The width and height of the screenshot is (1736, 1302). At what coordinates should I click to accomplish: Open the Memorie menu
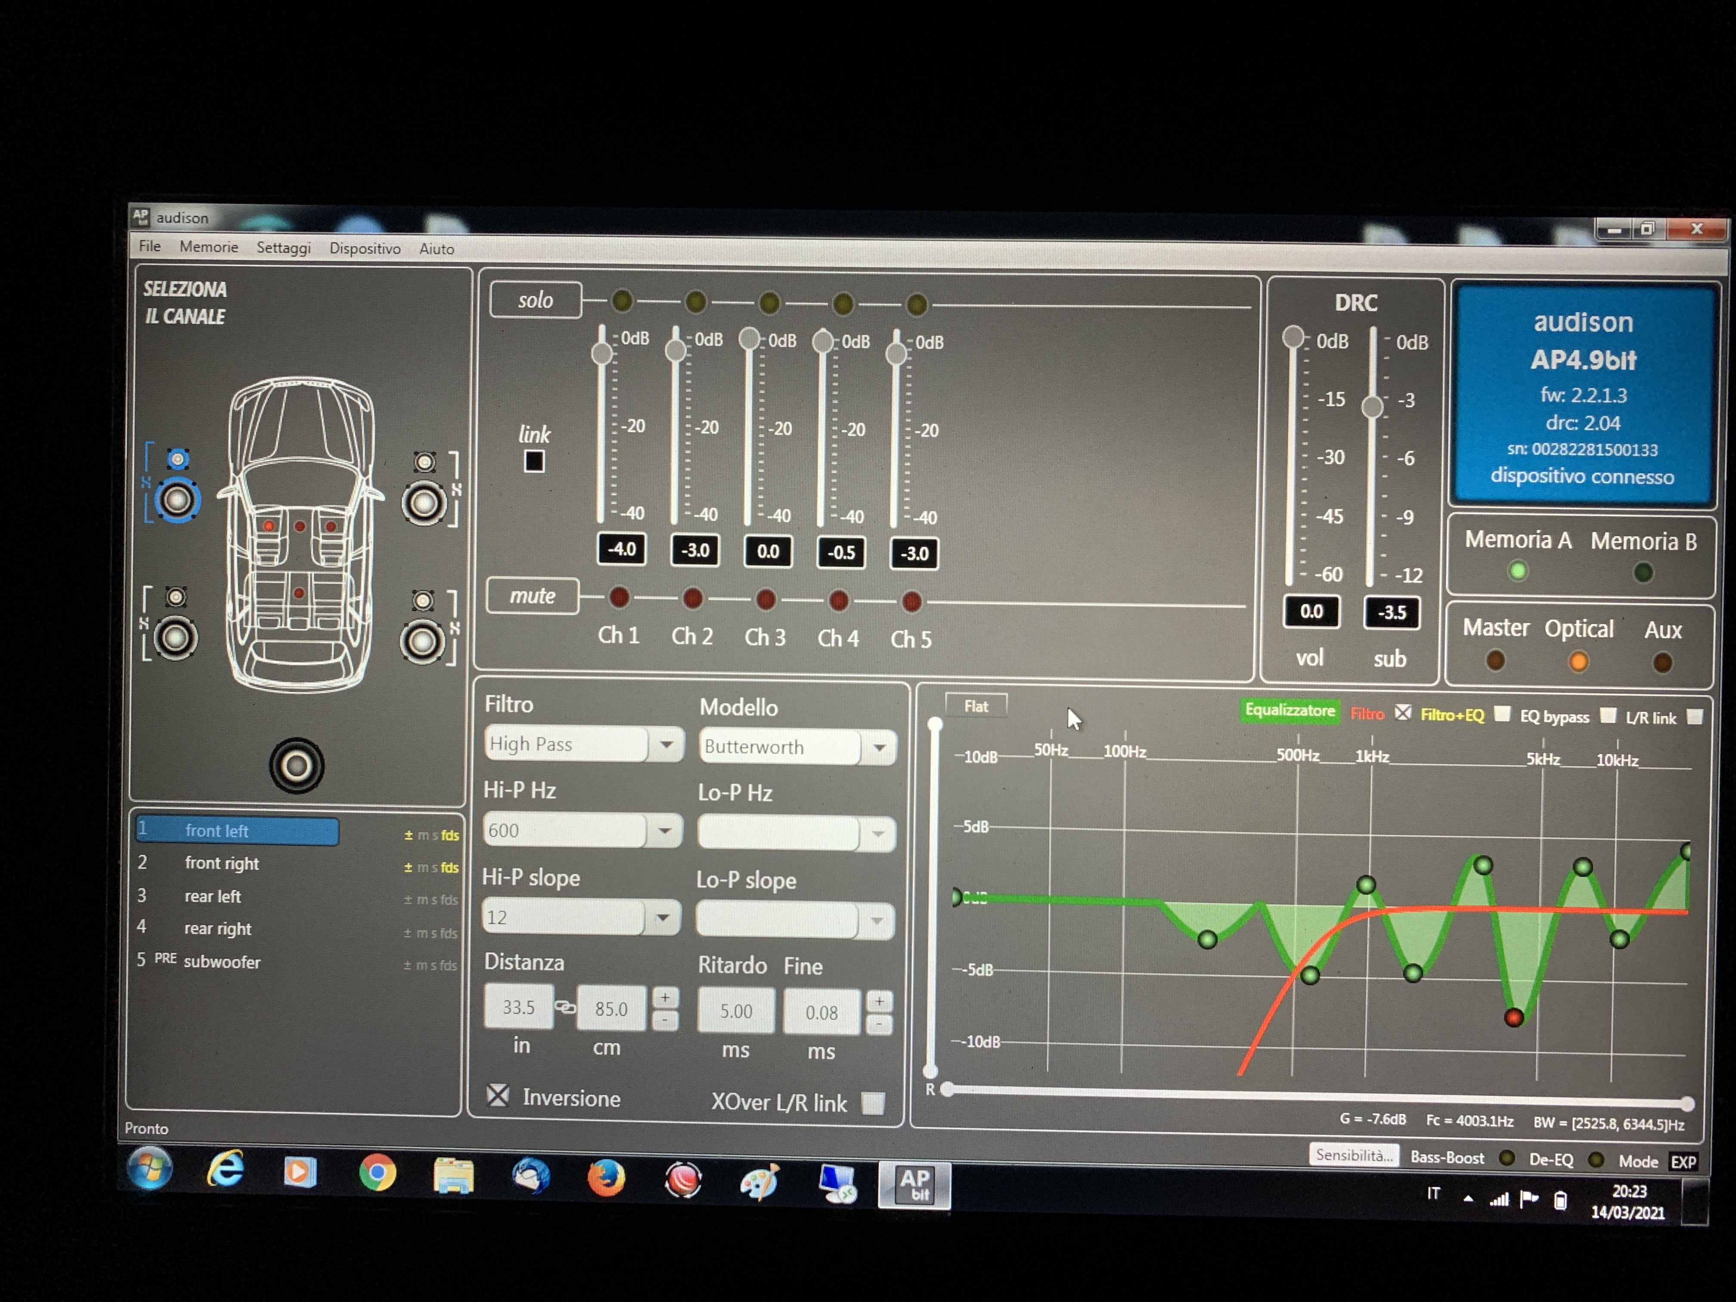209,246
